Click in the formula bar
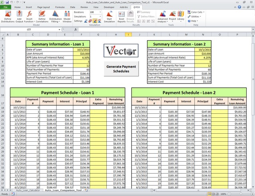Viewport: 255px width, 196px height. pyautogui.click(x=165, y=30)
